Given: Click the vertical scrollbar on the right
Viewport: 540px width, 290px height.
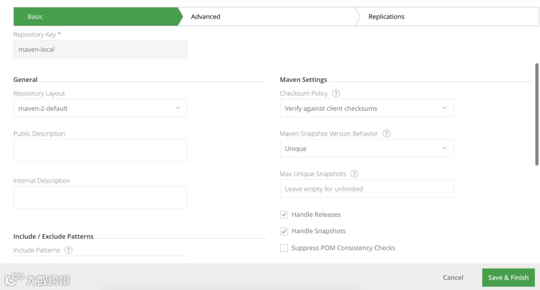Looking at the screenshot, I should (537, 114).
